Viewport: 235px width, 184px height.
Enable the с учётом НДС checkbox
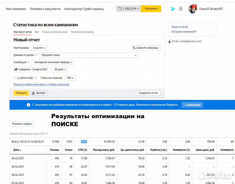click(x=15, y=78)
